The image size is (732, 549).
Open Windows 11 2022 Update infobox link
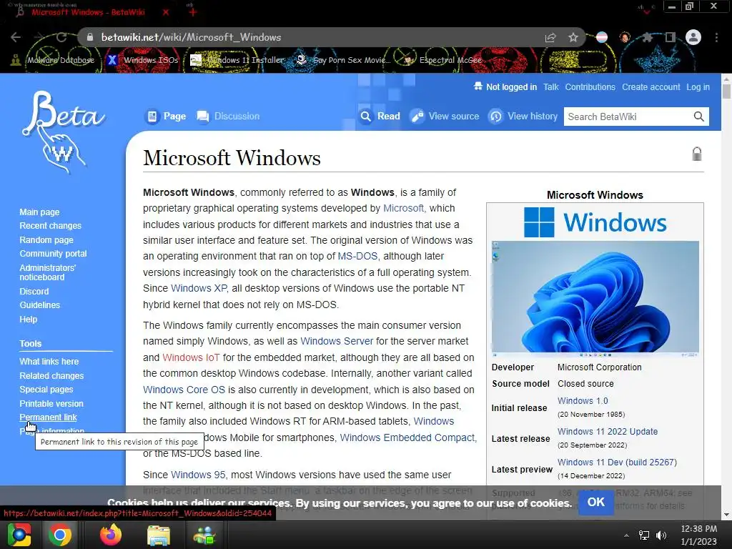(608, 432)
